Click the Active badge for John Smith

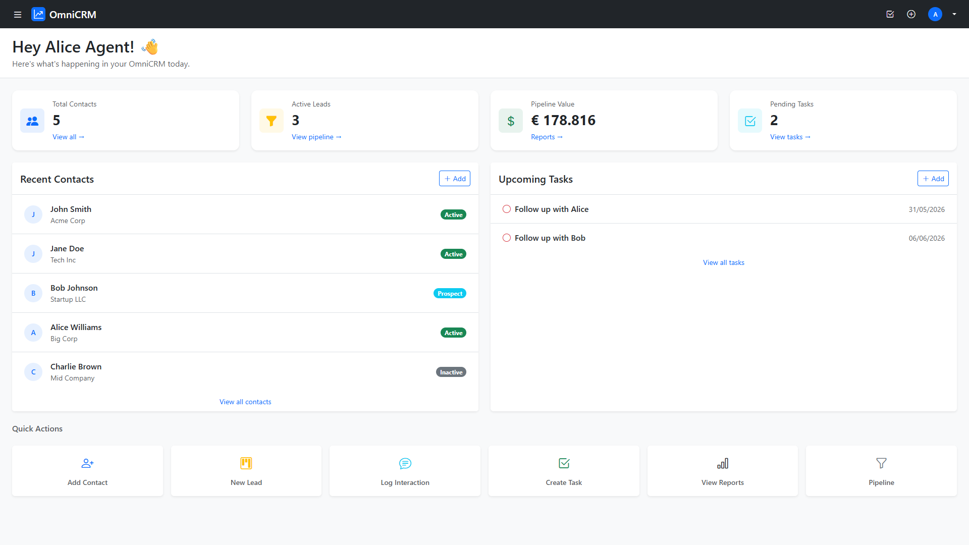(453, 214)
